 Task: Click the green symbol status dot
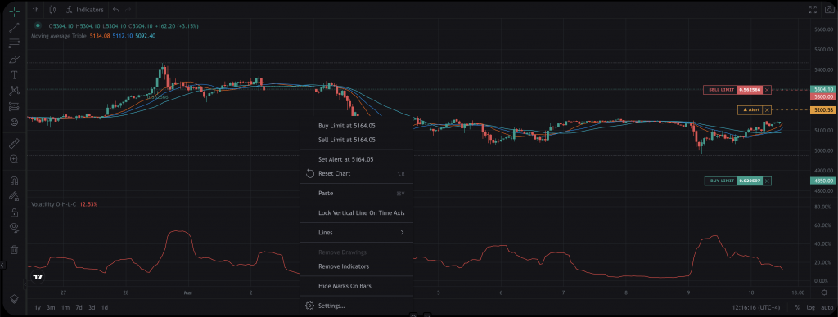pyautogui.click(x=38, y=25)
